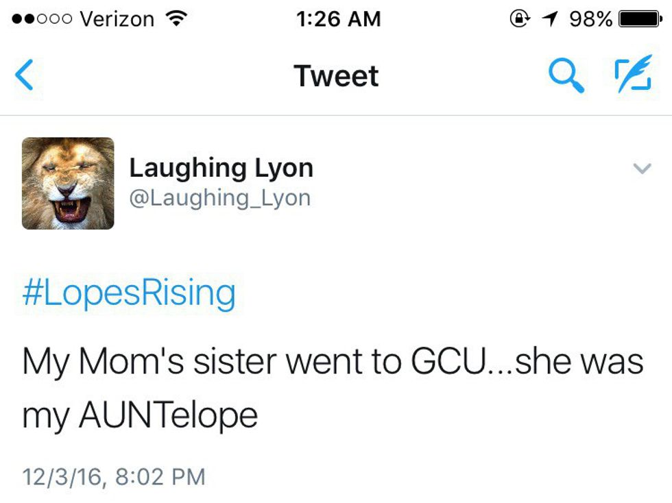Expand the tweet options dropdown chevron
Screen dimensions: 672x503
click(x=641, y=169)
